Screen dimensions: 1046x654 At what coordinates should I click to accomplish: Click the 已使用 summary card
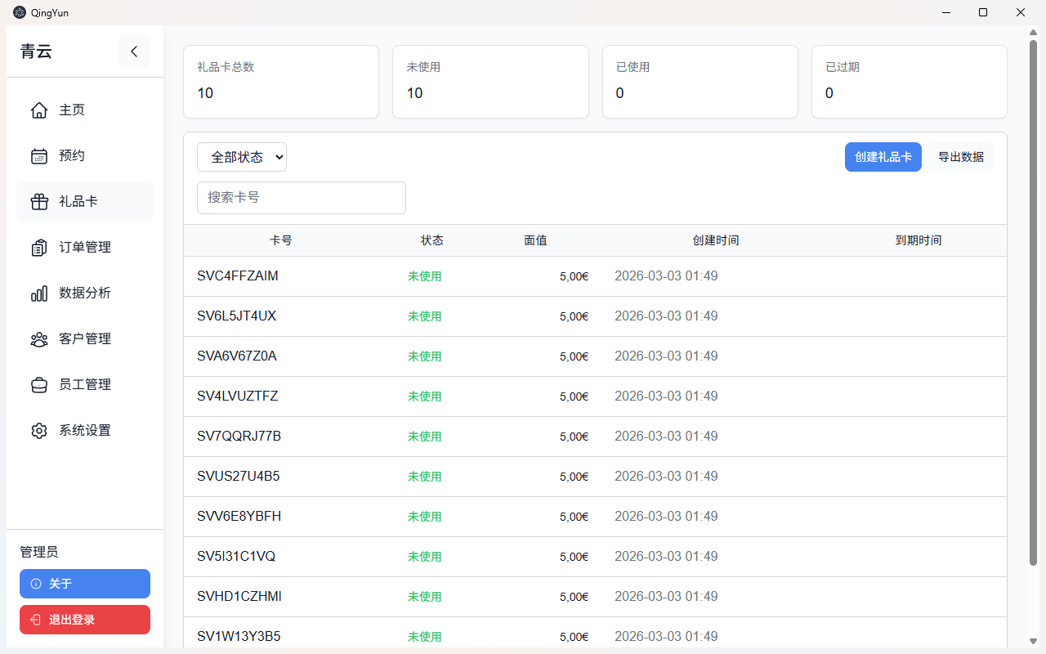(700, 82)
